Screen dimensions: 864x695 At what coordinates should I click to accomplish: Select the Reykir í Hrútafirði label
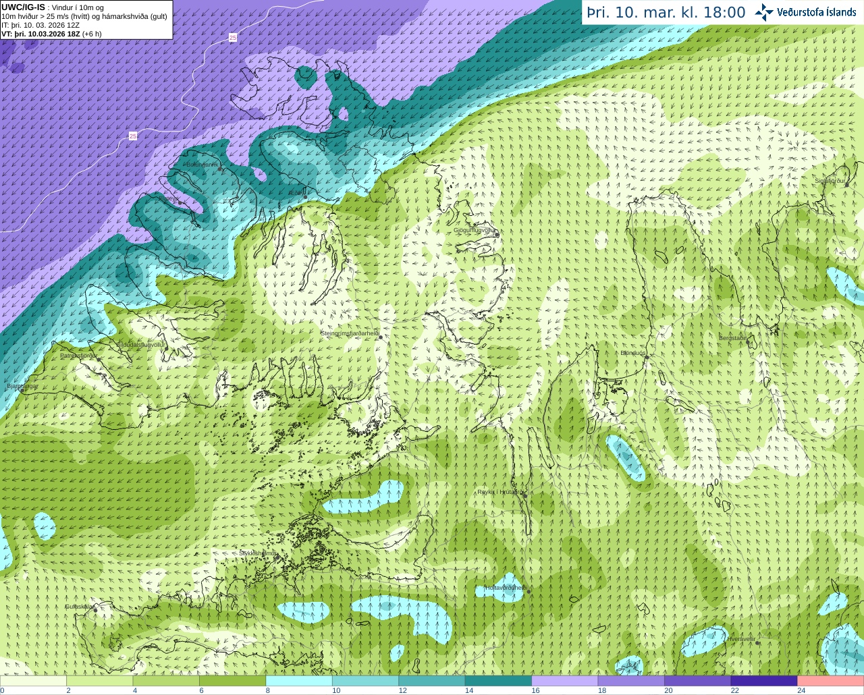point(500,492)
